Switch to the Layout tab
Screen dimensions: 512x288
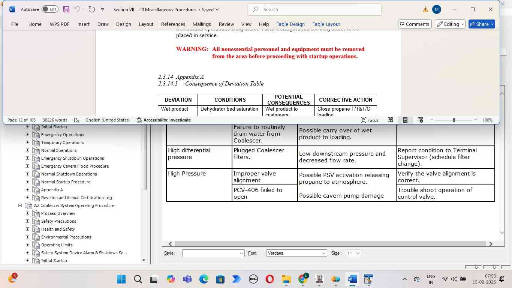(x=146, y=24)
